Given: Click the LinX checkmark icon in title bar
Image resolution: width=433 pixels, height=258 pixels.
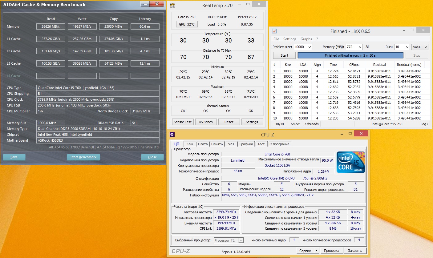Looking at the screenshot, I should pyautogui.click(x=274, y=31).
